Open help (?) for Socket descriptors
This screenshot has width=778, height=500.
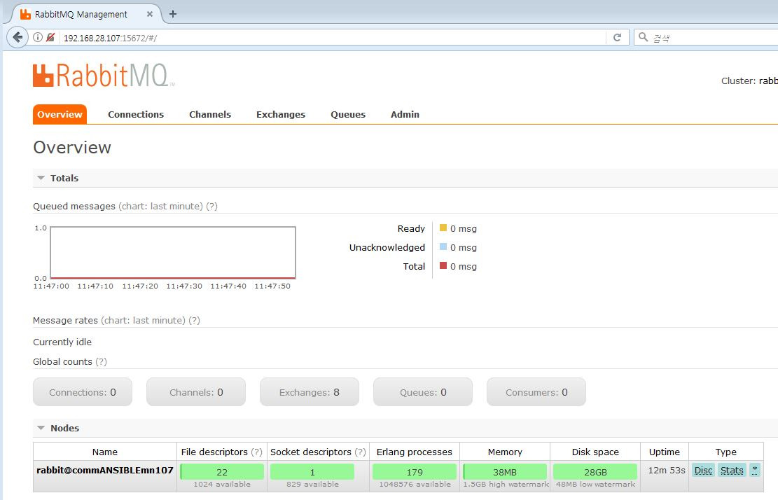tap(360, 452)
